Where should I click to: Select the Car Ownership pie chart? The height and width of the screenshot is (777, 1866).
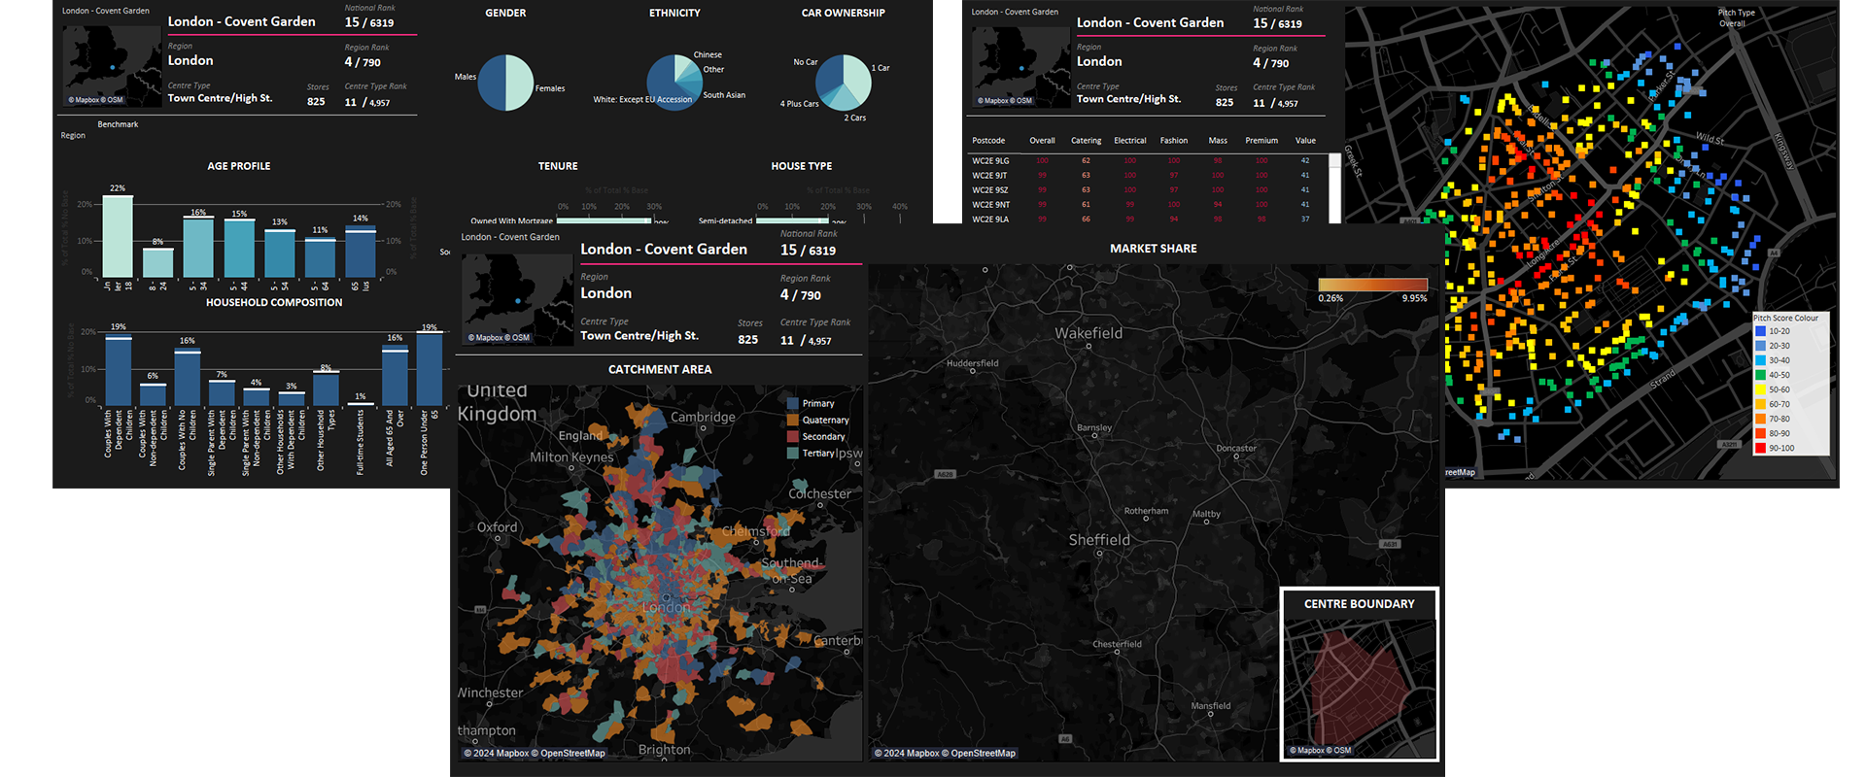[x=844, y=83]
